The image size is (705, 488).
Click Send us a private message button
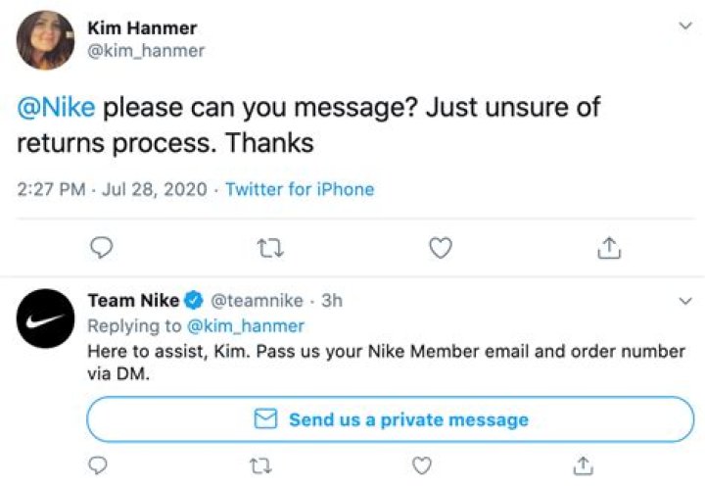390,419
